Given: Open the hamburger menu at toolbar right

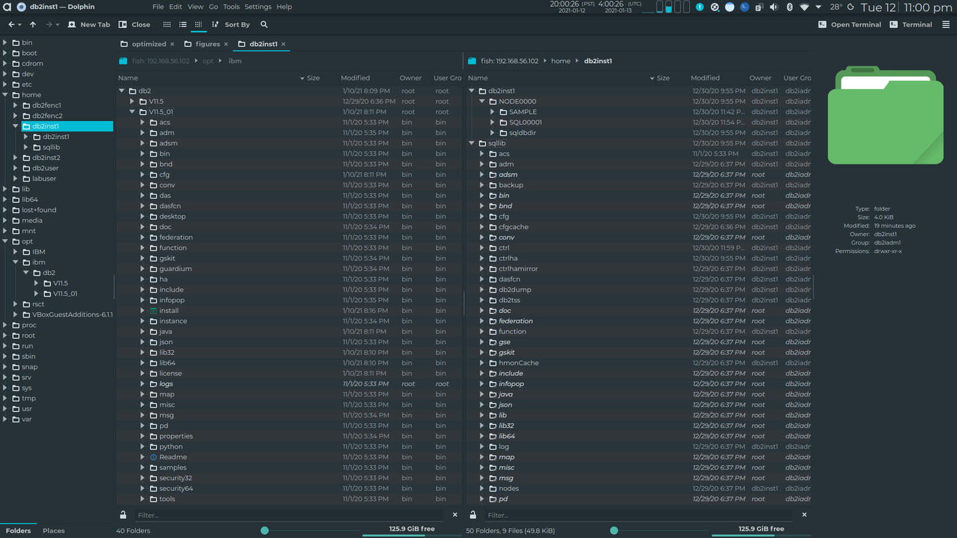Looking at the screenshot, I should [x=946, y=25].
